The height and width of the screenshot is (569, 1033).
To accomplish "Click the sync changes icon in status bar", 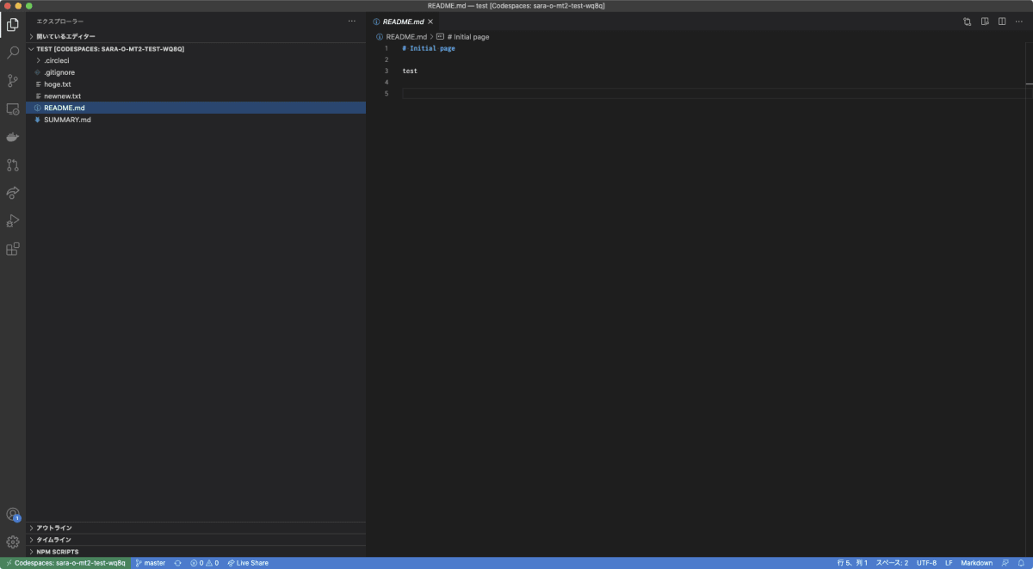I will (177, 563).
